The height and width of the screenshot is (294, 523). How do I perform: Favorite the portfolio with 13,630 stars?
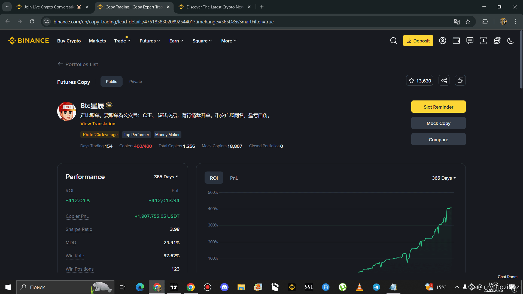[x=419, y=81]
